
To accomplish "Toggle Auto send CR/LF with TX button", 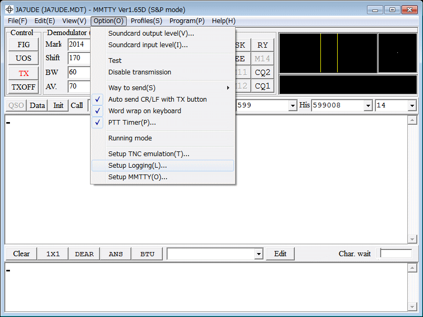I will coord(157,99).
